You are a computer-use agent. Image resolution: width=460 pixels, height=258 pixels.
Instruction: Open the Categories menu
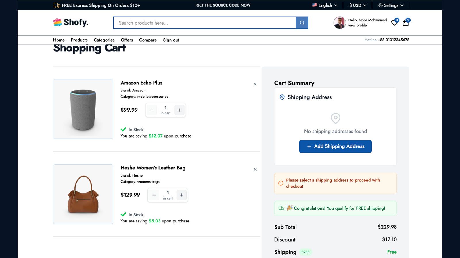point(104,40)
